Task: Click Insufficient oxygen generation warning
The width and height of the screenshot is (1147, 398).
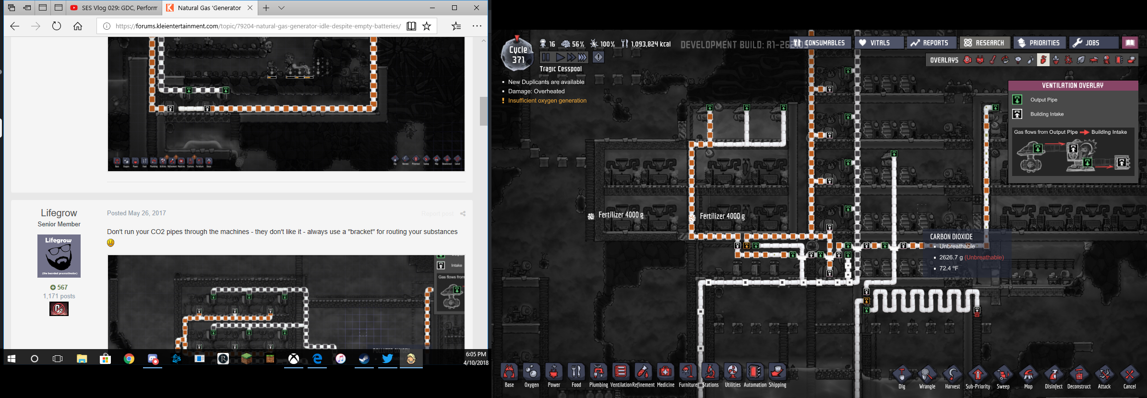Action: [547, 101]
